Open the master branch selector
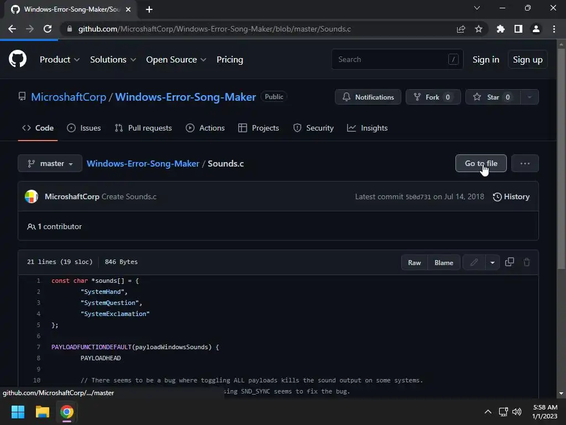Screen dimensions: 566x425 click(x=50, y=163)
